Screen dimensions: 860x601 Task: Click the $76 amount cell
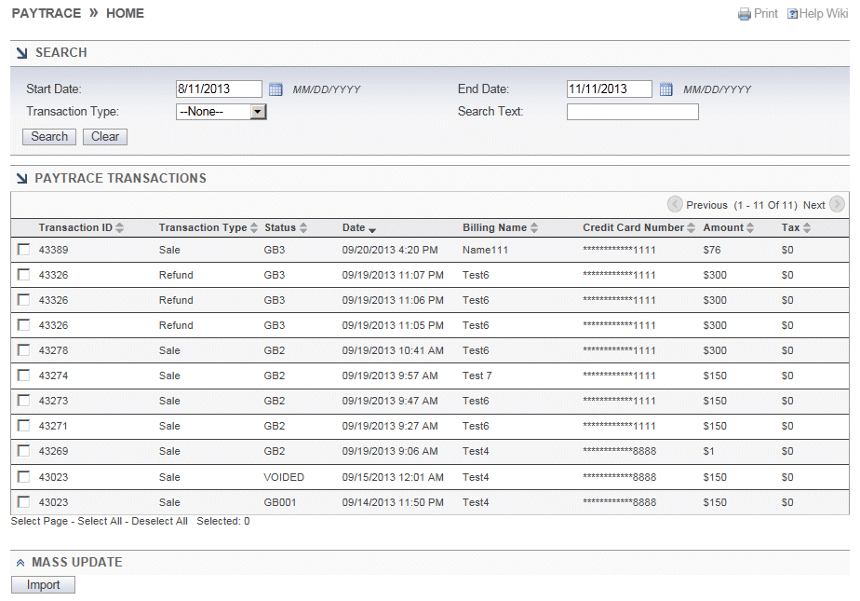click(x=712, y=251)
